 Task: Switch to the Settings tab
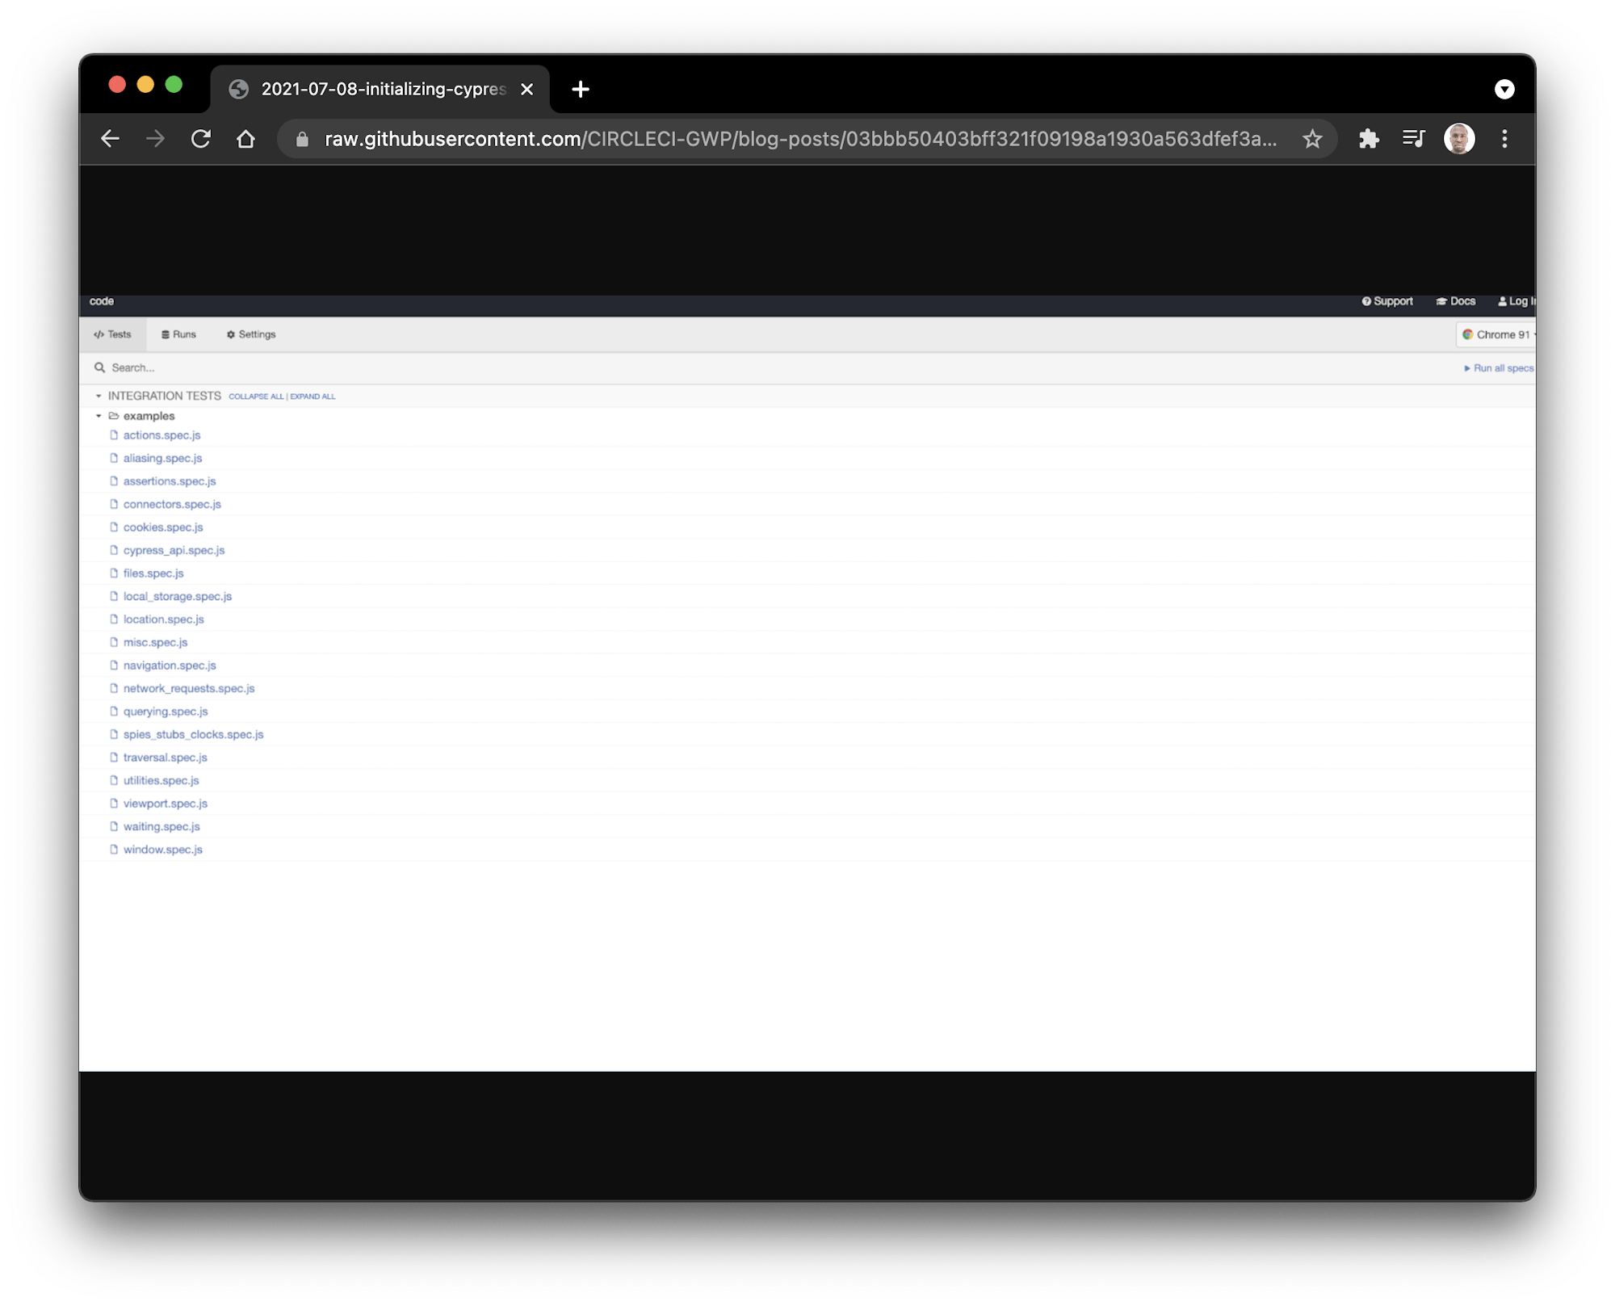pos(251,334)
